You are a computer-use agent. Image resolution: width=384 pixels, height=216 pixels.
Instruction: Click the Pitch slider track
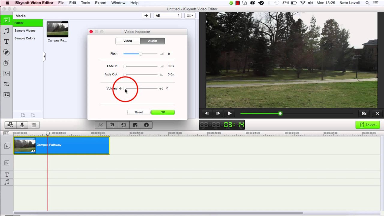[140, 54]
